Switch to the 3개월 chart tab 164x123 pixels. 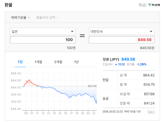point(58,62)
